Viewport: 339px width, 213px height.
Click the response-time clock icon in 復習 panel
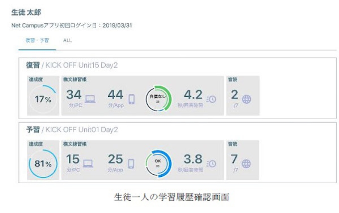tap(212, 99)
